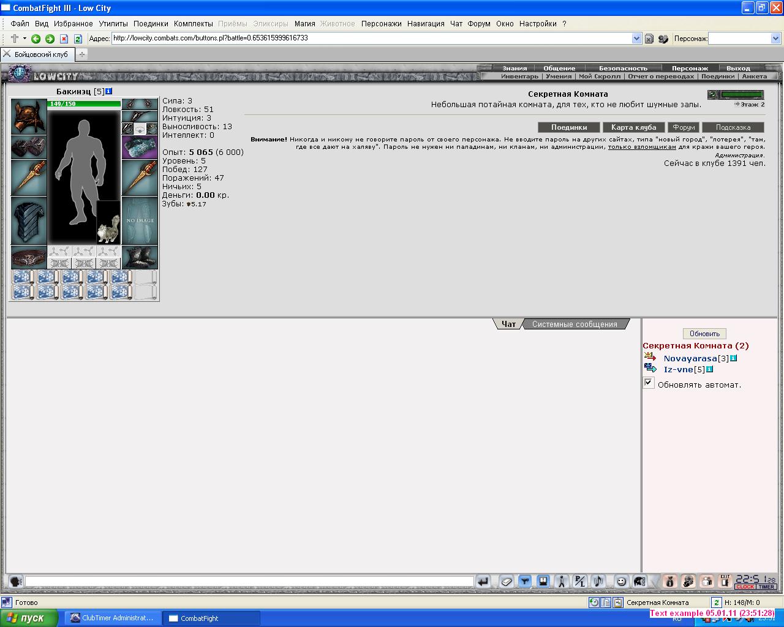Click the address URL input field

click(371, 39)
